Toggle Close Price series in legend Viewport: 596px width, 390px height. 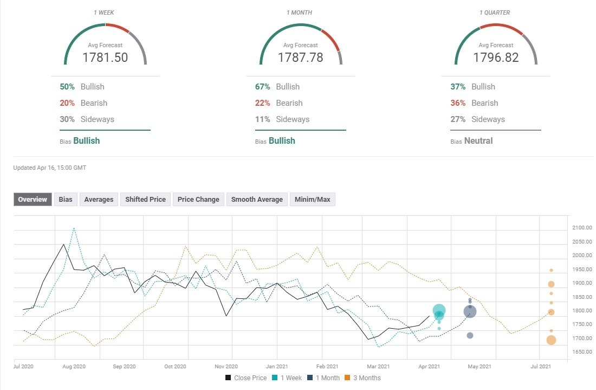246,378
